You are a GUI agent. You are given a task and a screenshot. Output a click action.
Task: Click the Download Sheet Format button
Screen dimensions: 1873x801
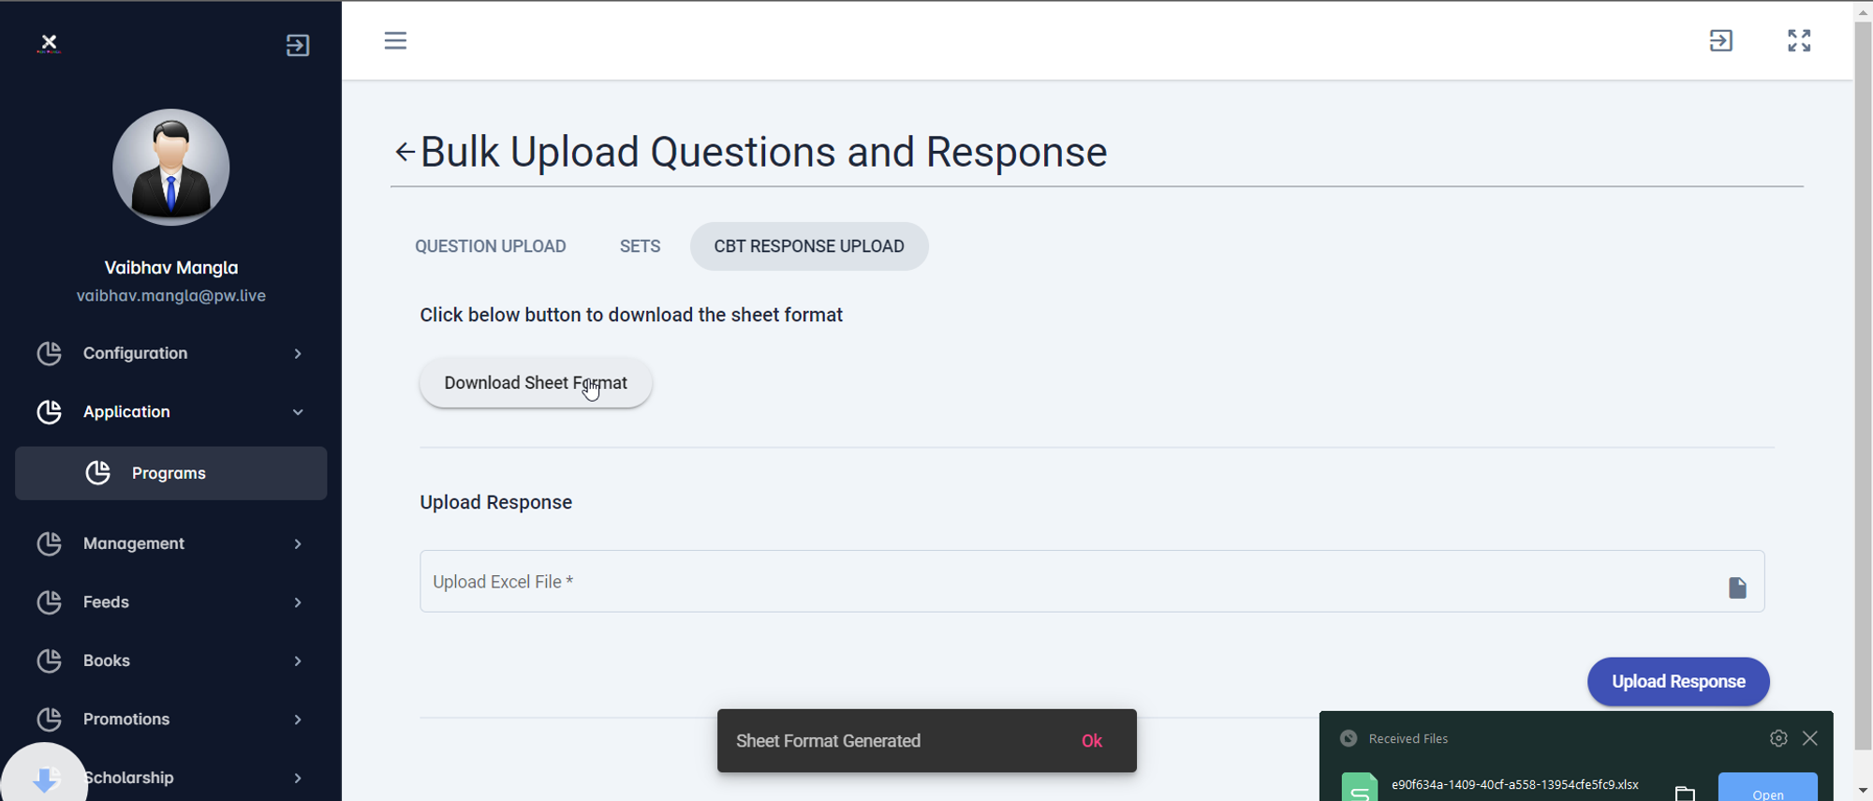coord(536,383)
